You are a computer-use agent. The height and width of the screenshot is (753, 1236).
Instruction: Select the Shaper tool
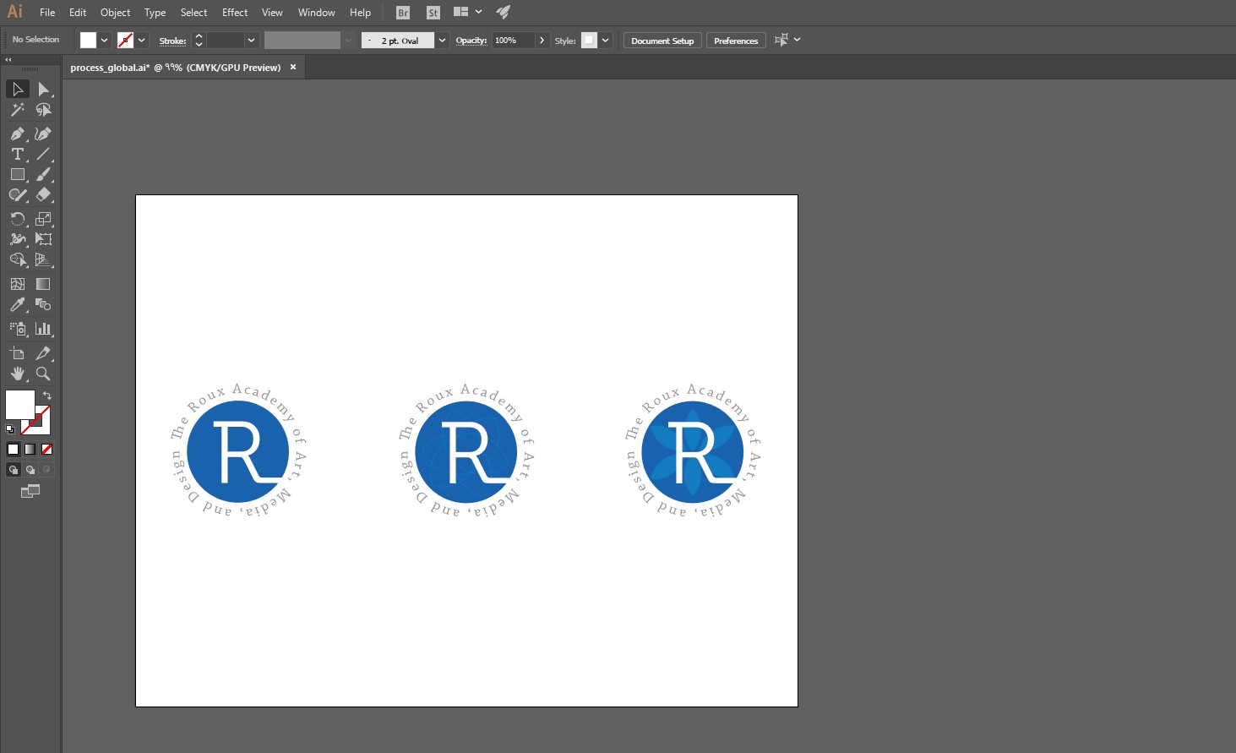click(18, 194)
